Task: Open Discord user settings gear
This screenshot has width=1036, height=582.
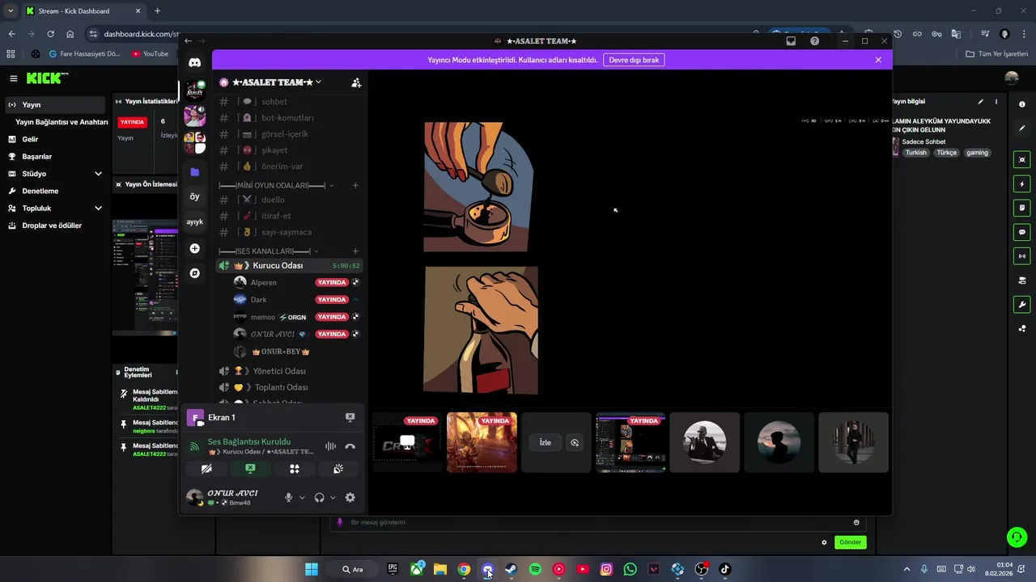Action: coord(350,498)
